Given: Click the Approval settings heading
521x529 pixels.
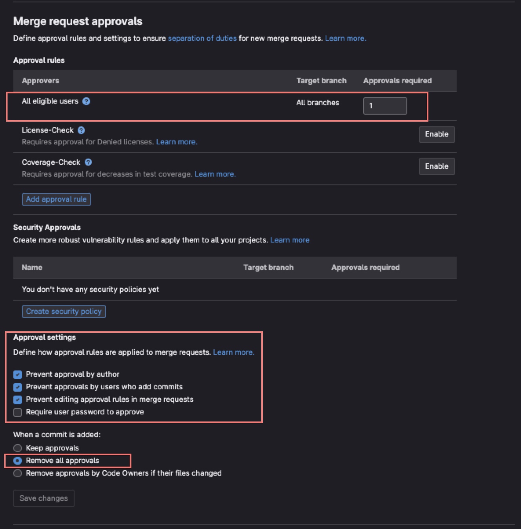Looking at the screenshot, I should point(44,337).
